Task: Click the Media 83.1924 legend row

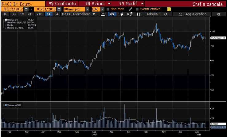Action: (20, 25)
